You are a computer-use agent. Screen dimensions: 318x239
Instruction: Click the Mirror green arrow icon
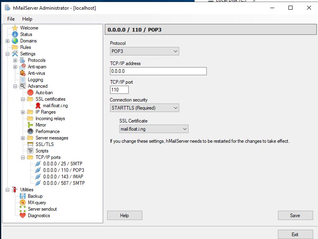30,125
